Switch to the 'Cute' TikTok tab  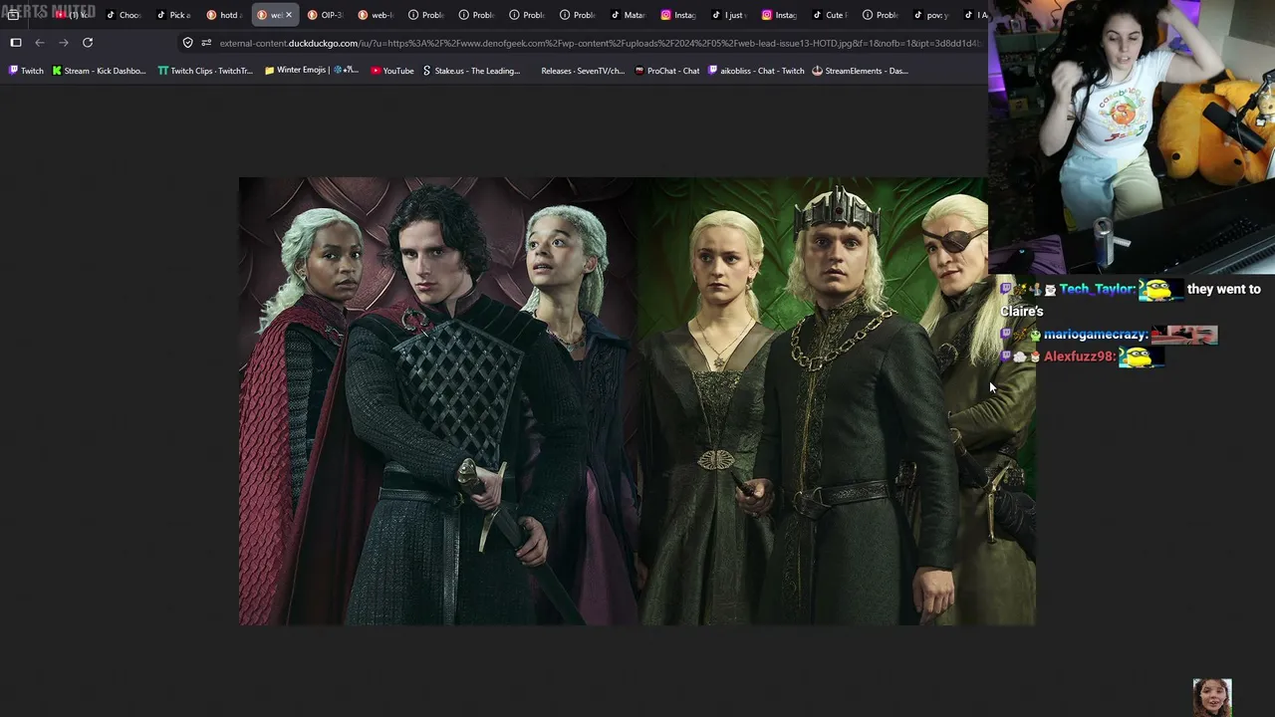click(831, 15)
